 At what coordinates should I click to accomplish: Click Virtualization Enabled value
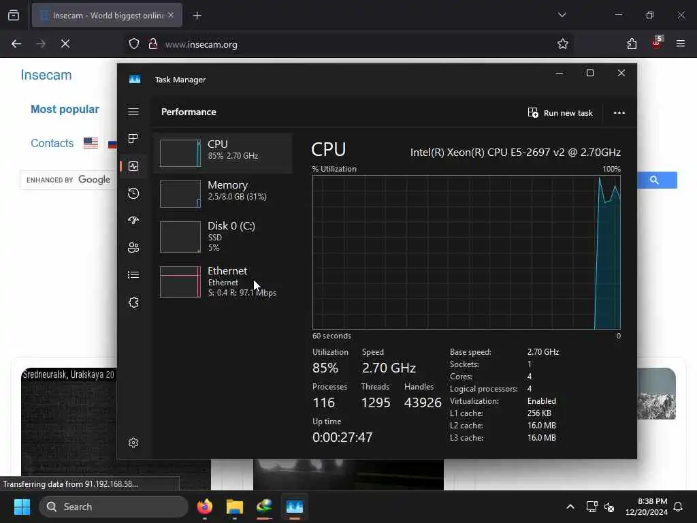tap(541, 401)
